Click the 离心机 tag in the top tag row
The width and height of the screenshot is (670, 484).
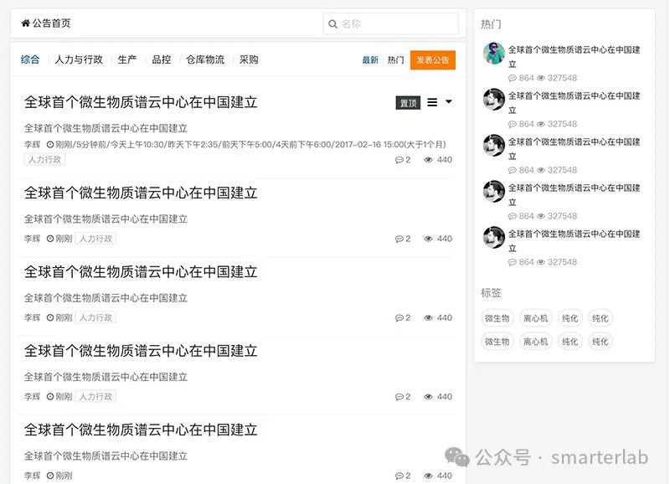tap(536, 318)
